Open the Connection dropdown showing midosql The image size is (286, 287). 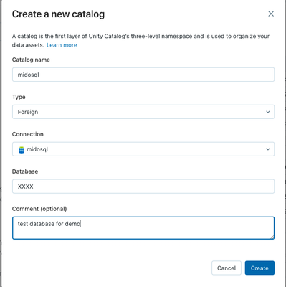pyautogui.click(x=143, y=149)
